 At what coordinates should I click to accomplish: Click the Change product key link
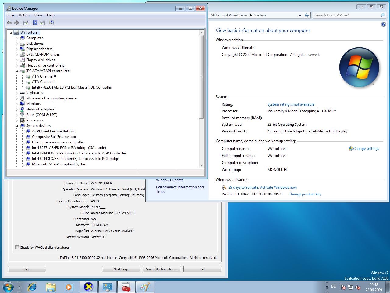pos(305,194)
